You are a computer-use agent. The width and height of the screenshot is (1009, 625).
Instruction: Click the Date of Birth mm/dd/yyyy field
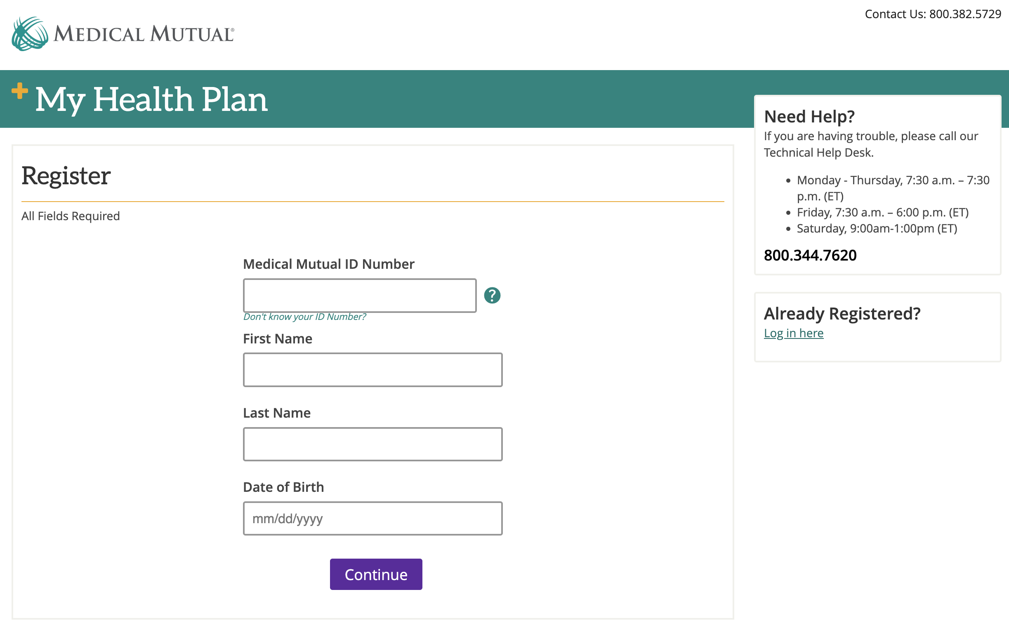pyautogui.click(x=372, y=518)
